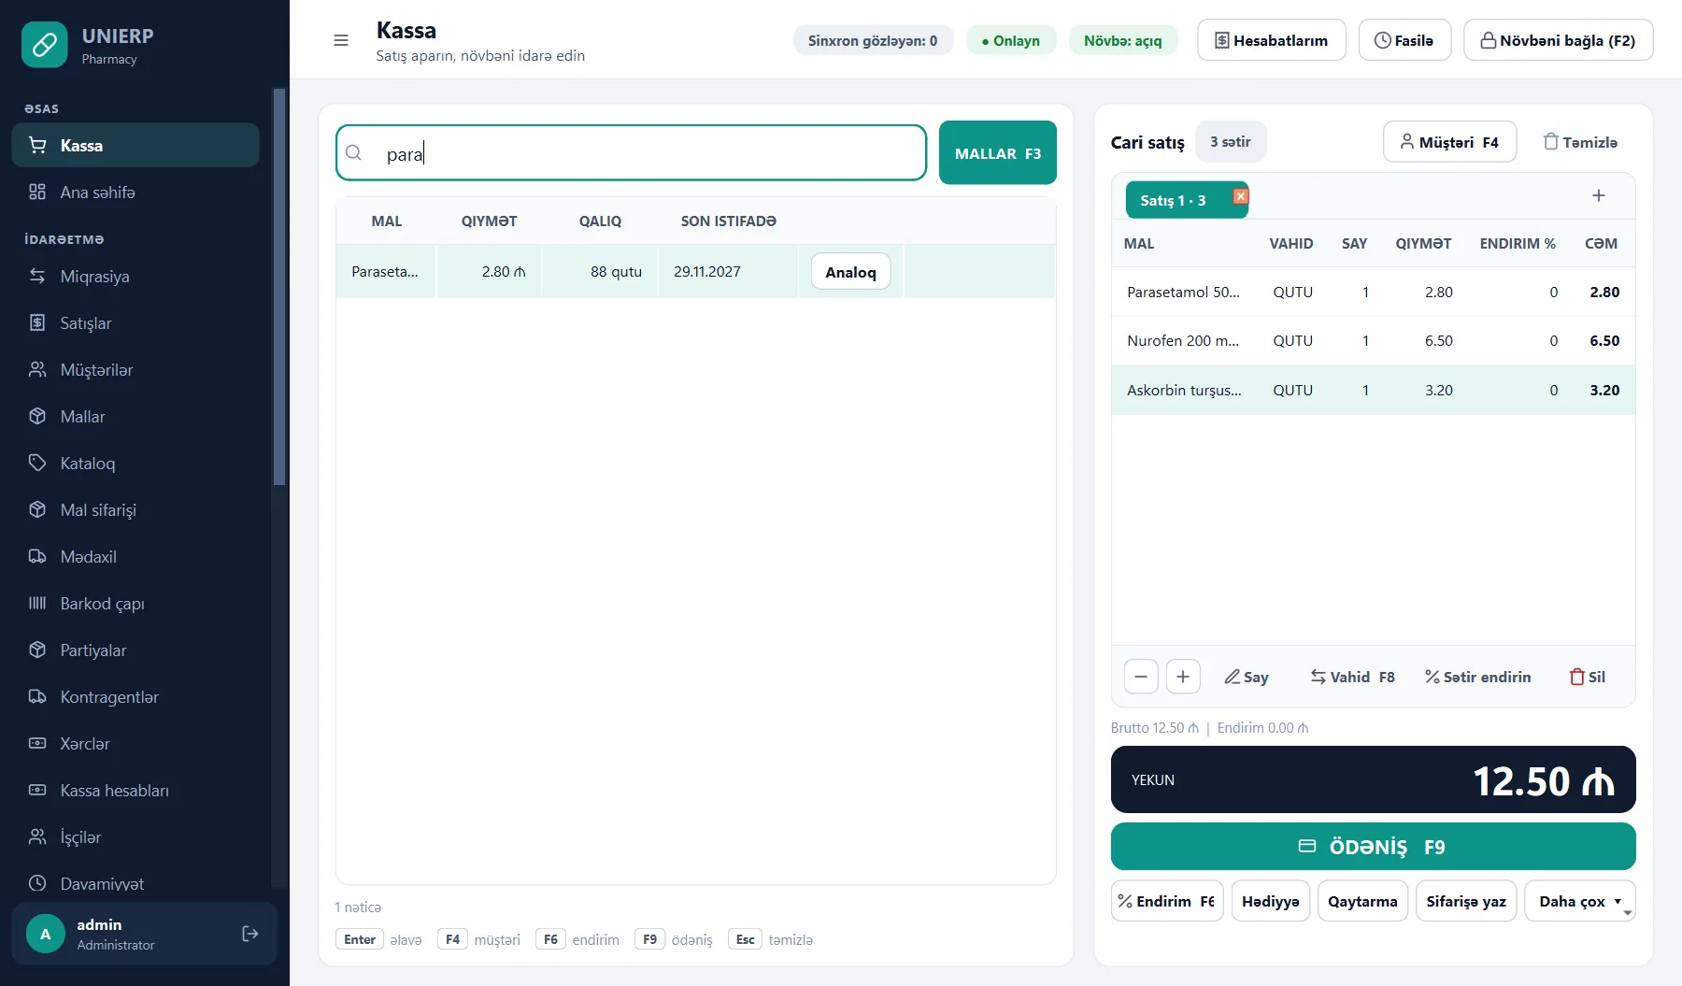
Task: Open Kontragentlər page
Action: pos(135,697)
